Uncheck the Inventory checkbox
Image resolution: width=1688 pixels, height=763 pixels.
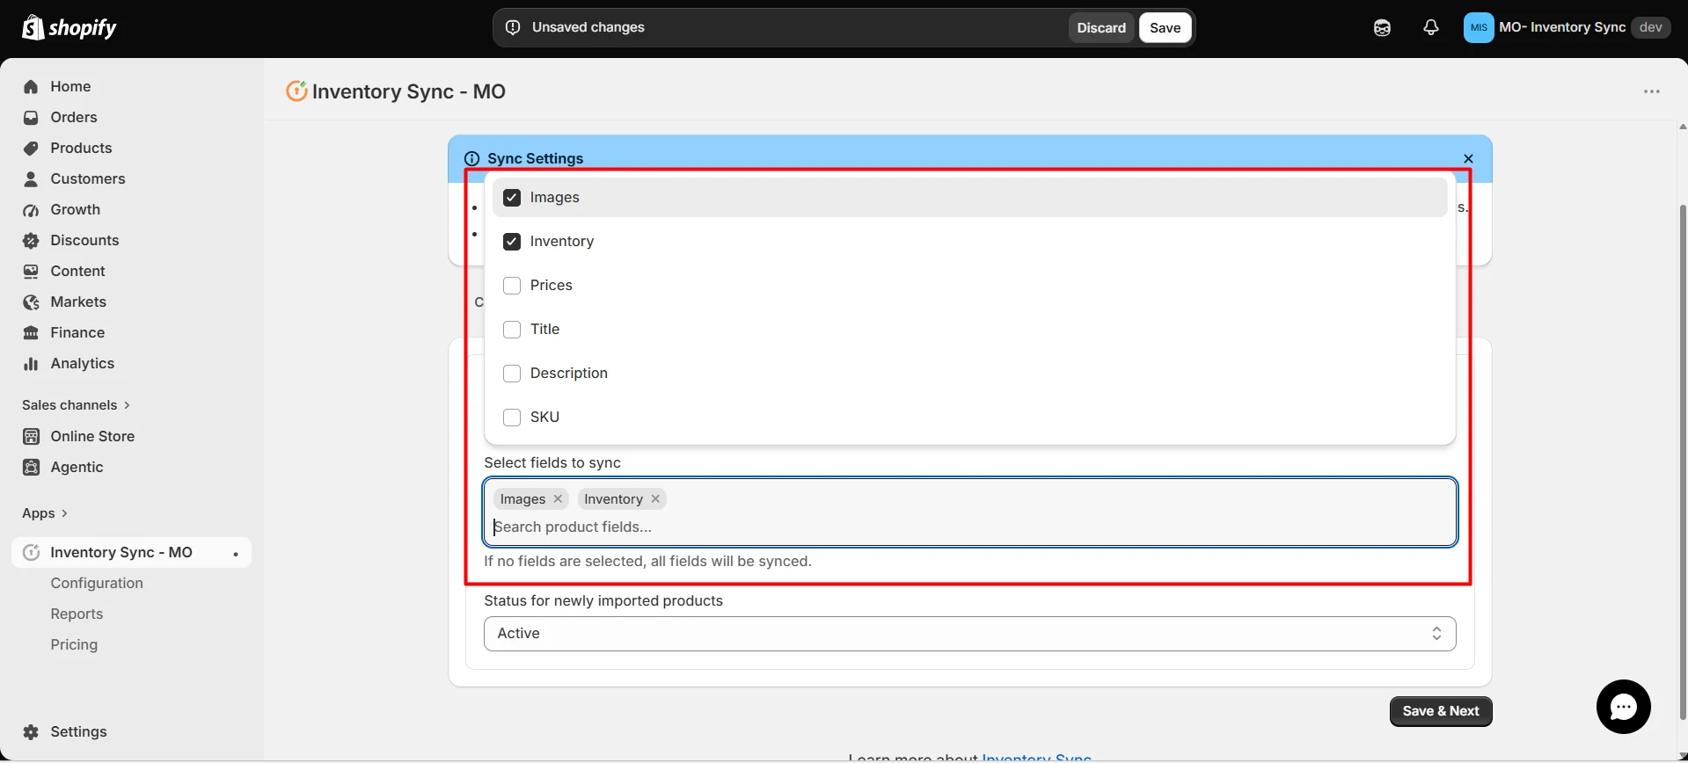(512, 242)
